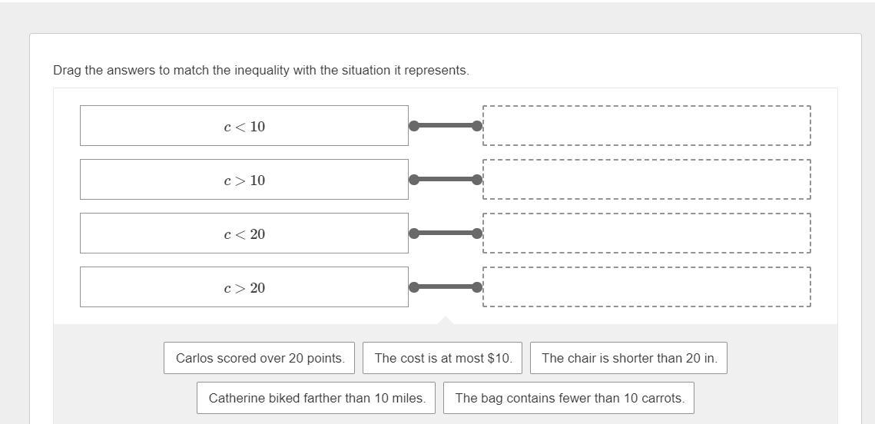Click right connector dot of c > 20 row
875x424 pixels.
(477, 287)
